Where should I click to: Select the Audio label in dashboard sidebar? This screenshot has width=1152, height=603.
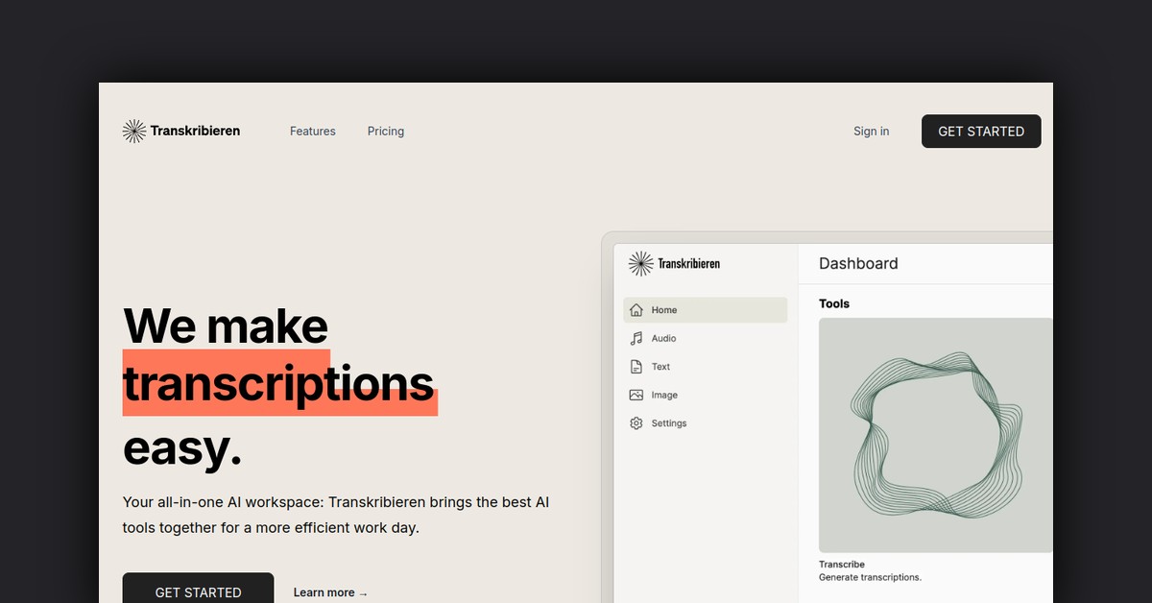pyautogui.click(x=663, y=338)
